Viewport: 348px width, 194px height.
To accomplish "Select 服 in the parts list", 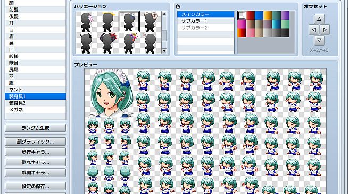I will point(35,83).
